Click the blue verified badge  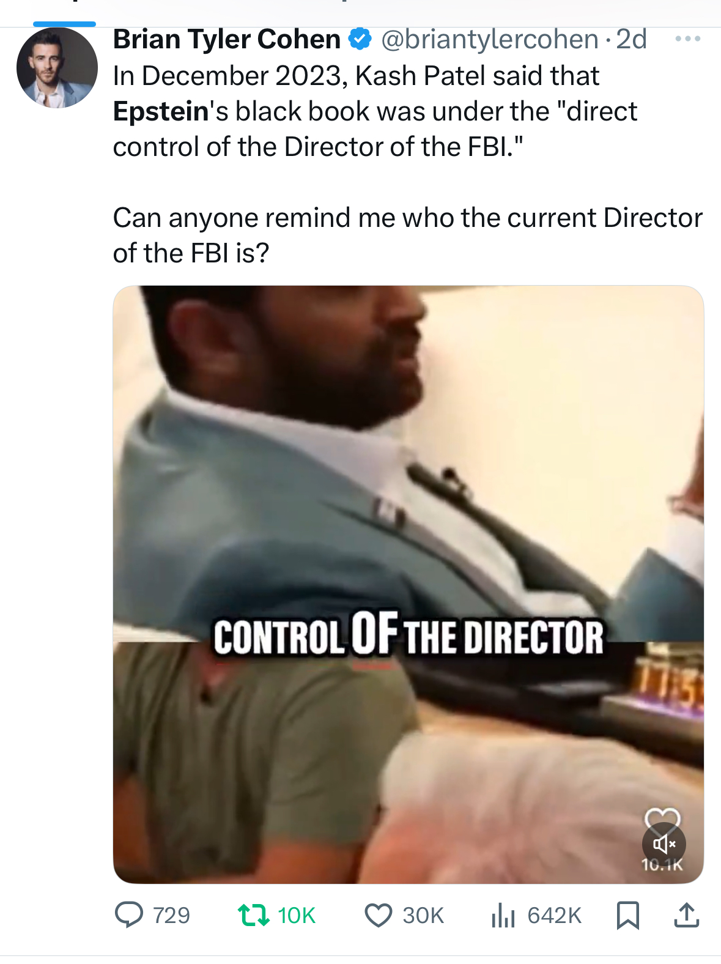(x=360, y=39)
